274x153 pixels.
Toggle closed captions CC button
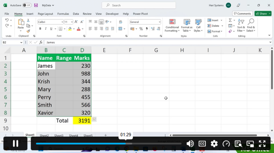pyautogui.click(x=202, y=144)
